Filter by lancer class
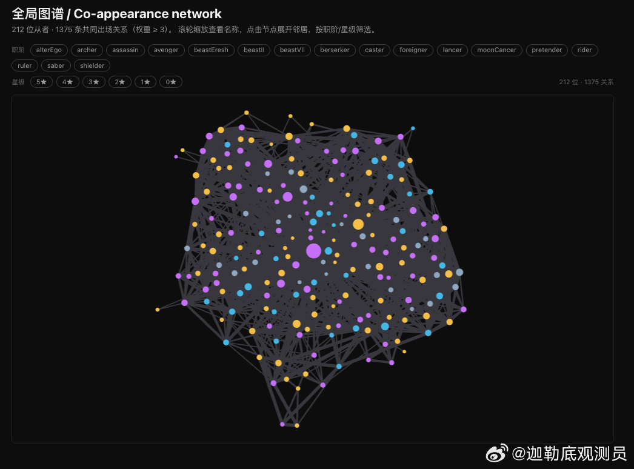The image size is (634, 469). (x=452, y=50)
